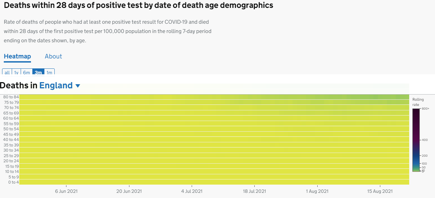Click the 18 Jul 2021 axis label
Image resolution: width=435 pixels, height=198 pixels.
tap(254, 191)
